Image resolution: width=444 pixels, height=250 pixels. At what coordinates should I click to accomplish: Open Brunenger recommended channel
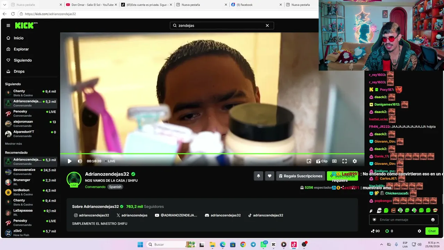point(30,182)
